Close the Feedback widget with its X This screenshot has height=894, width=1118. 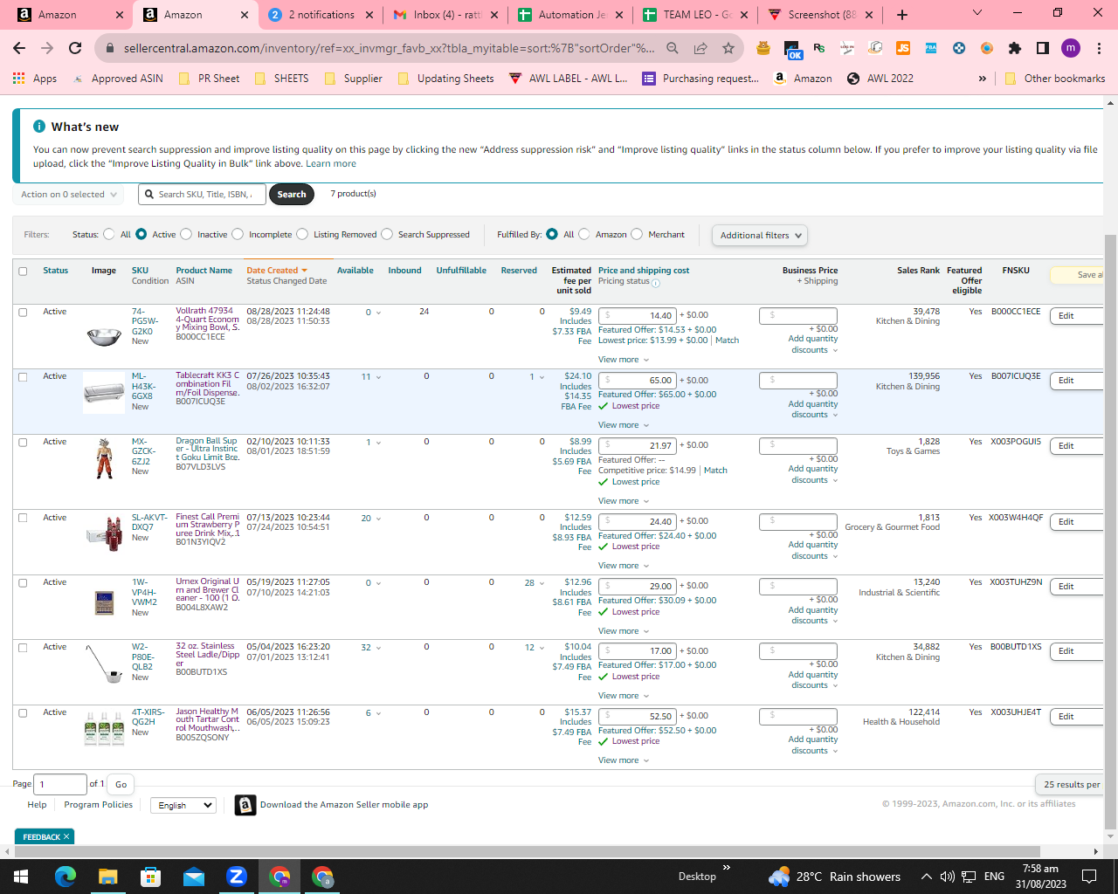pos(66,836)
